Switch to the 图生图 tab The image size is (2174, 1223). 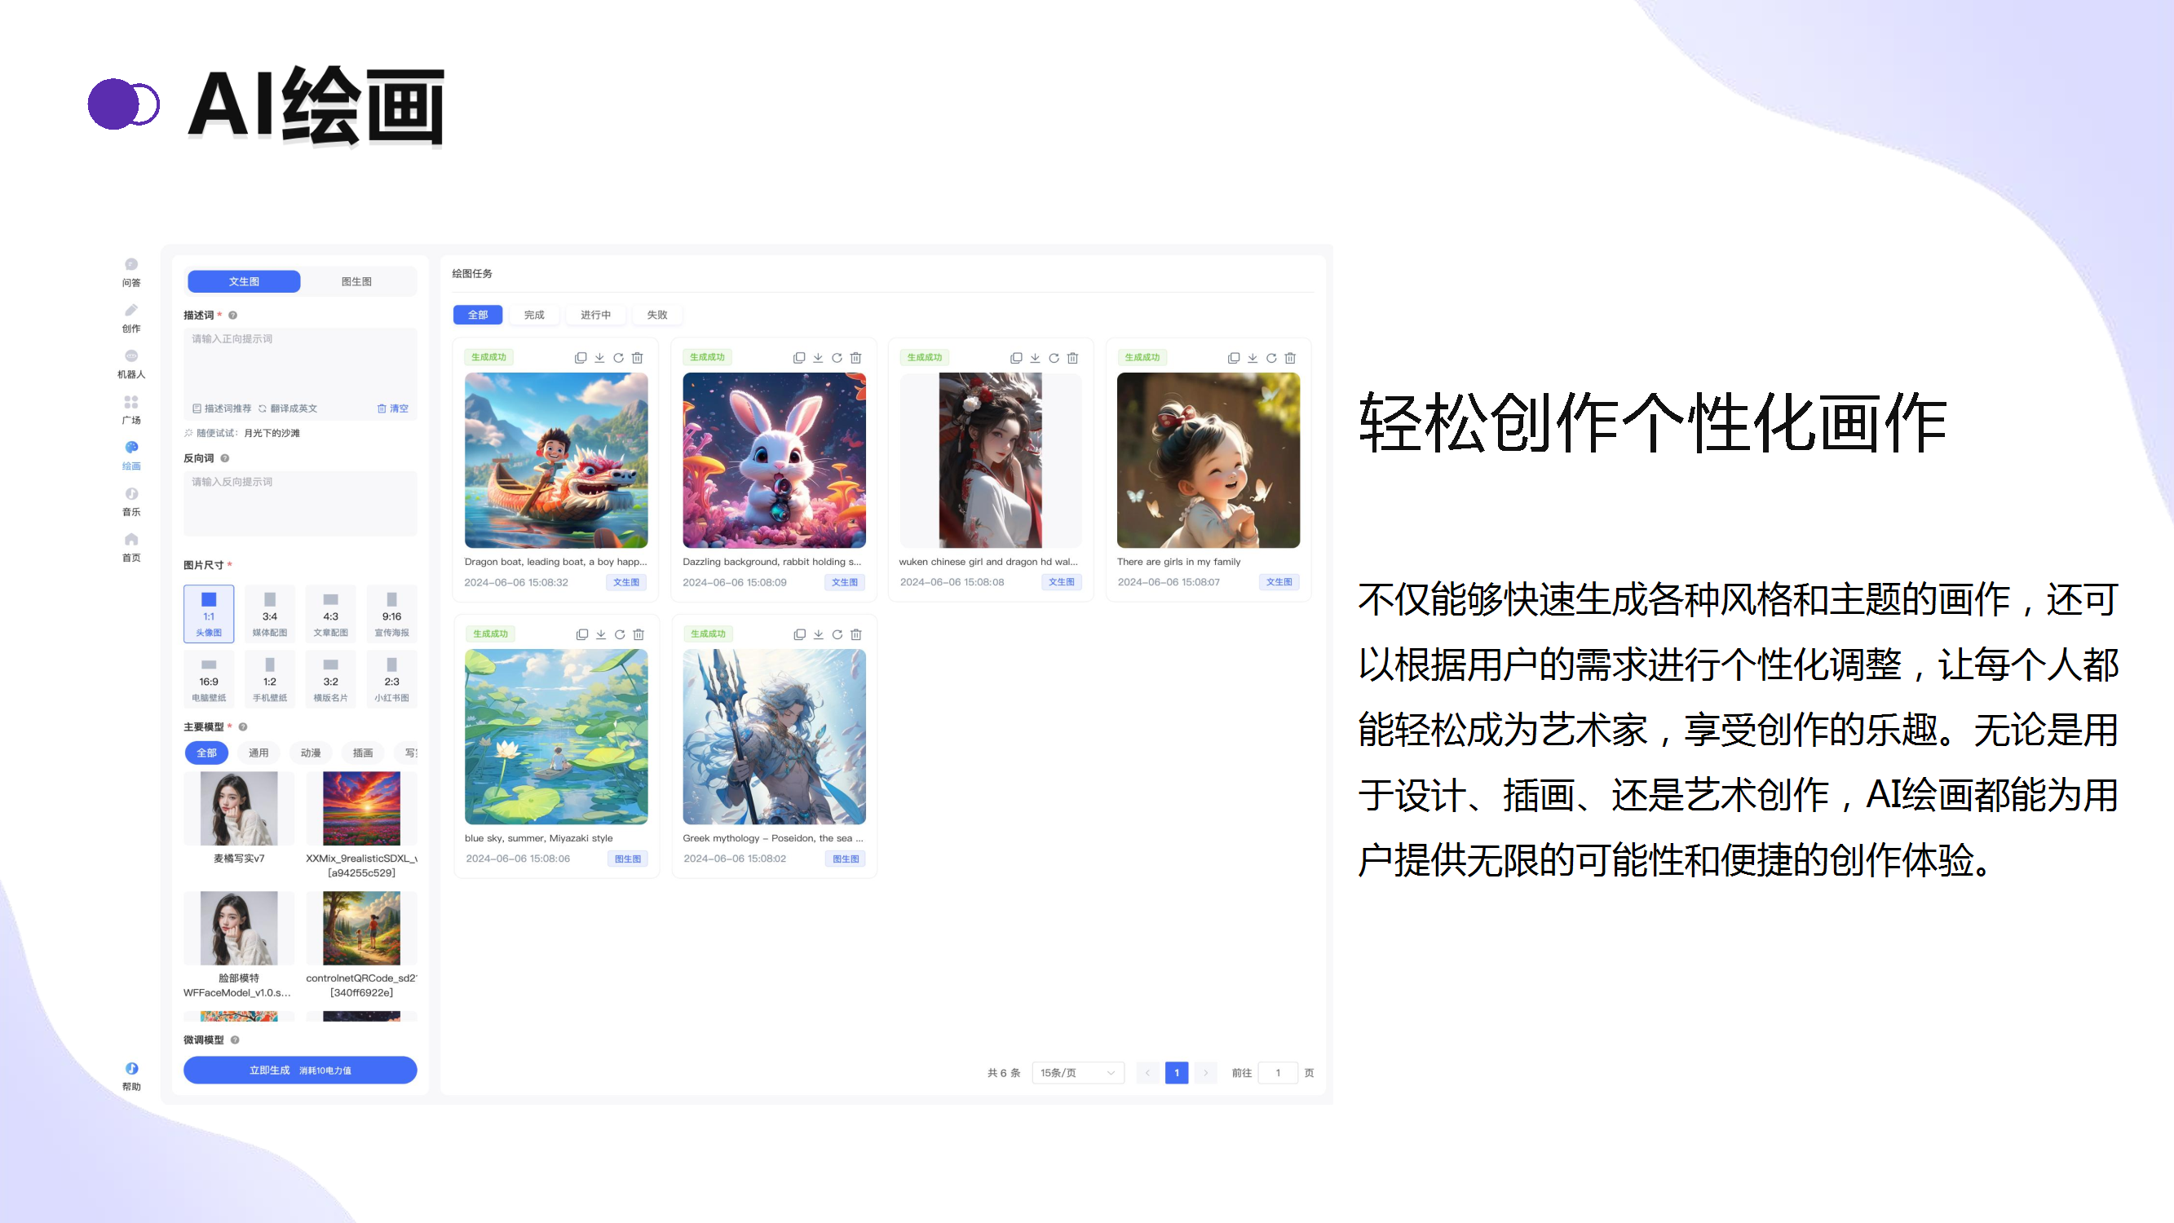(x=356, y=282)
